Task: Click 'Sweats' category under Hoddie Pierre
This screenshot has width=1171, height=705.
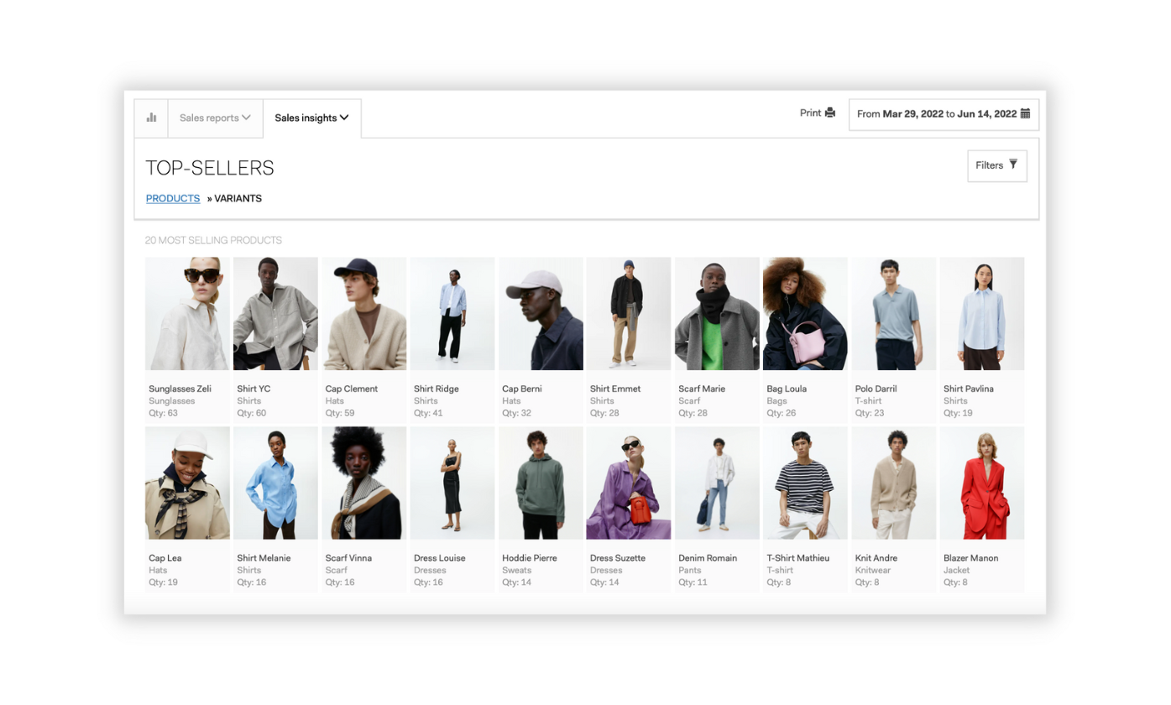Action: pyautogui.click(x=517, y=570)
